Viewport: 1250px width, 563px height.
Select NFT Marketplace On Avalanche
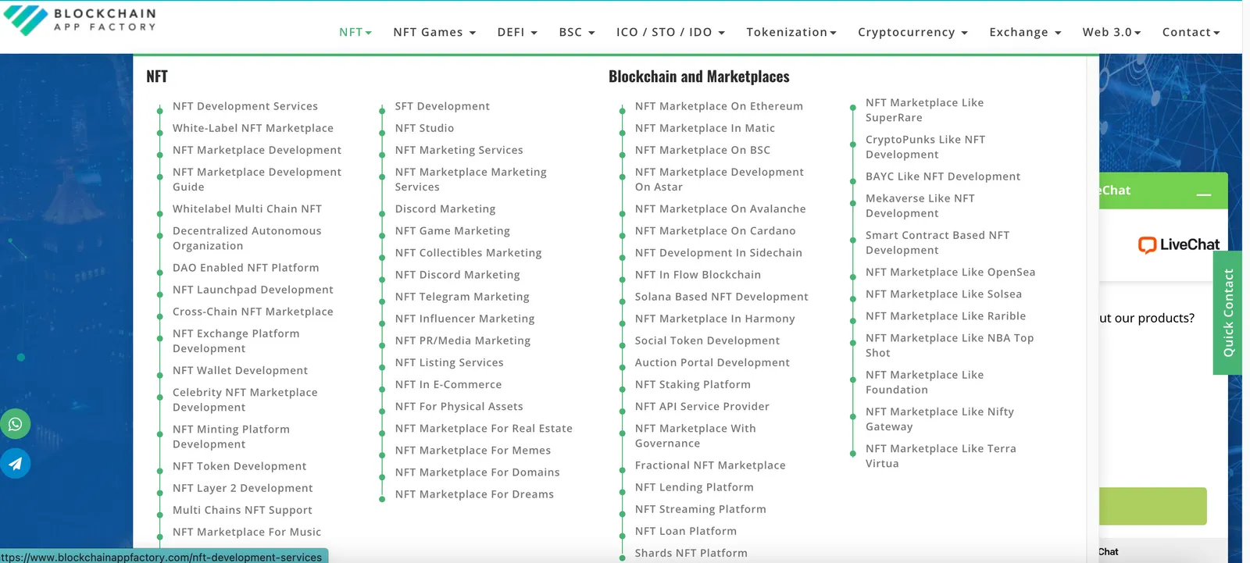pyautogui.click(x=720, y=209)
